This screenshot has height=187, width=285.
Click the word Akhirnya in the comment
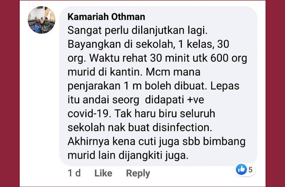point(88,142)
